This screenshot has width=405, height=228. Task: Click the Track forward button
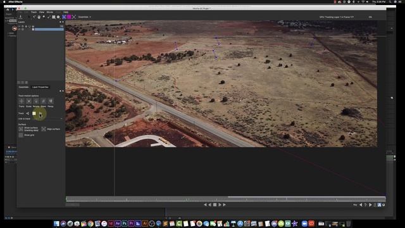click(x=40, y=113)
